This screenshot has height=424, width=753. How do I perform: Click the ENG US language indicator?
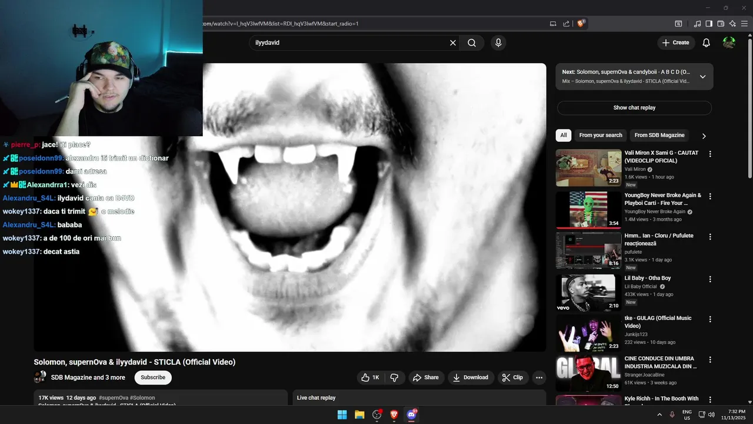click(687, 415)
